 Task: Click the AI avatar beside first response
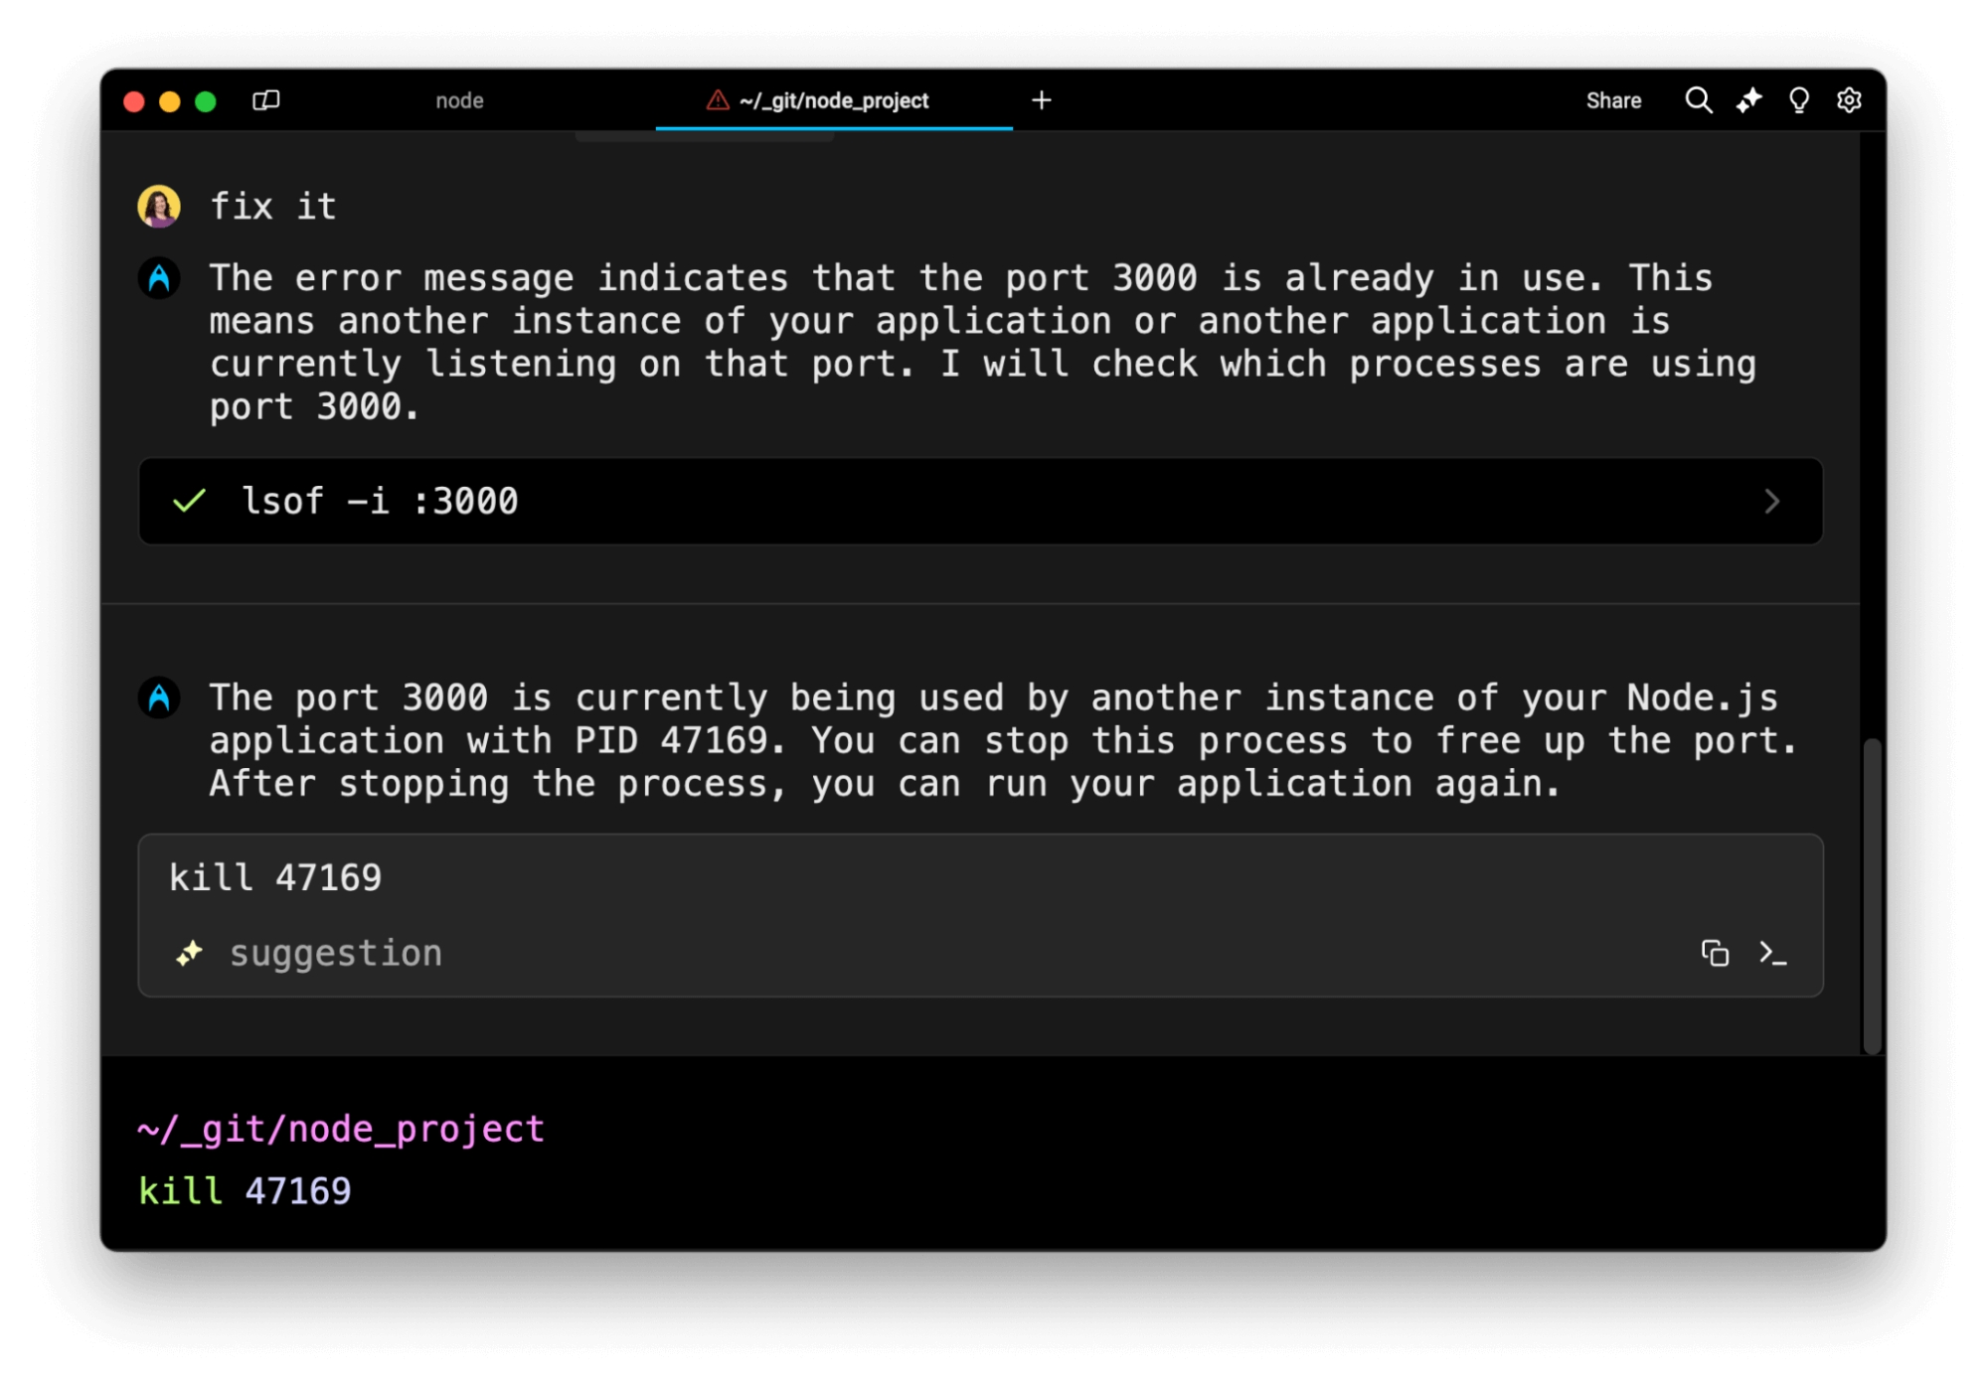pyautogui.click(x=159, y=279)
